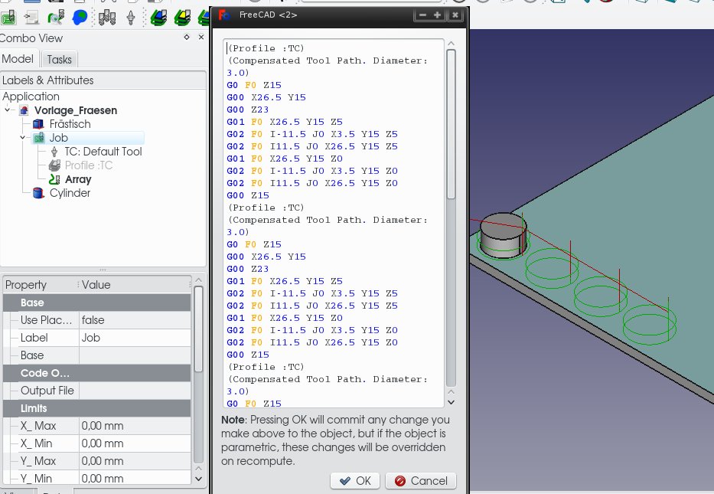The image size is (714, 494).
Task: Click the blue Profile operation toolbar icon
Action: click(158, 15)
